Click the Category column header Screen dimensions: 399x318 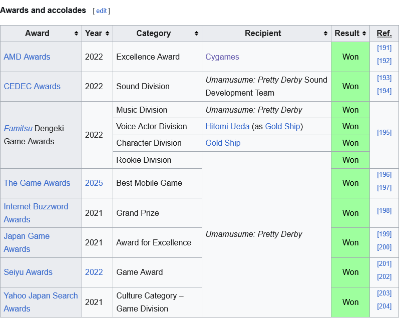coord(157,34)
